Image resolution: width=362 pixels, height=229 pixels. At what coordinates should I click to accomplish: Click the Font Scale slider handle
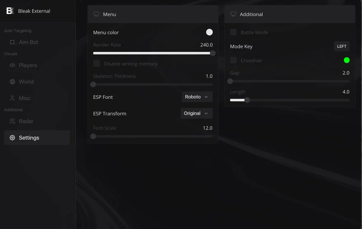click(x=93, y=136)
